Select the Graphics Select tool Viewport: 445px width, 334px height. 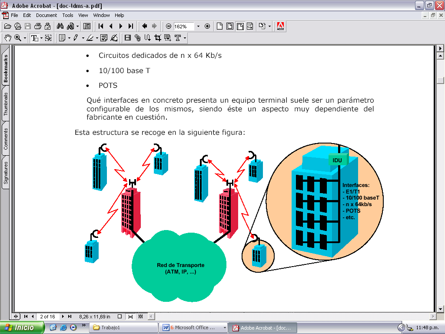tap(48, 38)
